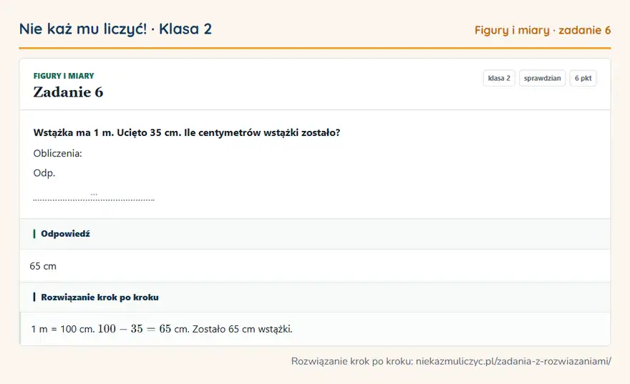
Task: Select the 'sprawdzian' tag
Action: tap(542, 78)
